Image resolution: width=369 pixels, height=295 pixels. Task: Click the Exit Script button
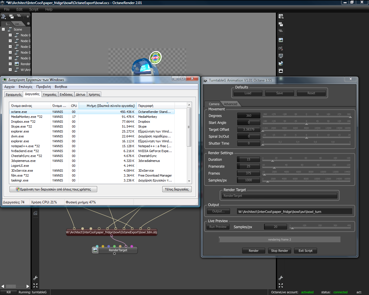(306, 251)
